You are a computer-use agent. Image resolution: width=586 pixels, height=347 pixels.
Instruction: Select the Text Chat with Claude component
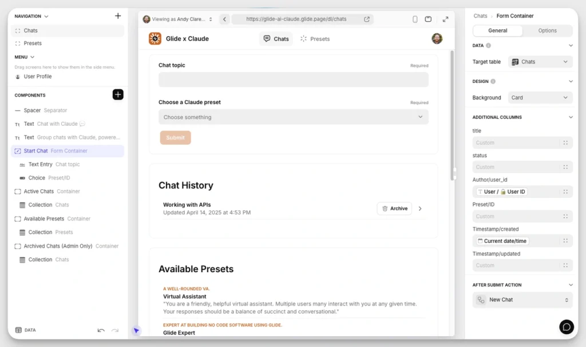click(x=68, y=124)
